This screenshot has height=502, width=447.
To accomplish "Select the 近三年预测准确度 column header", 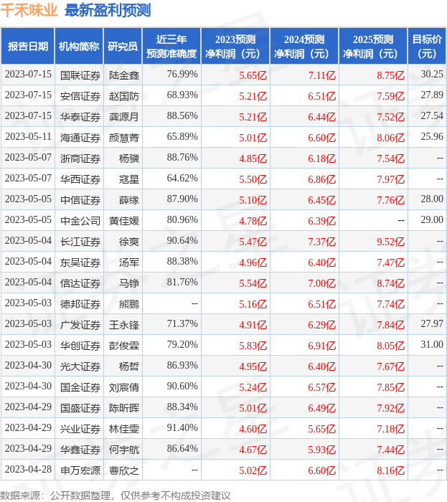I will 171,47.
